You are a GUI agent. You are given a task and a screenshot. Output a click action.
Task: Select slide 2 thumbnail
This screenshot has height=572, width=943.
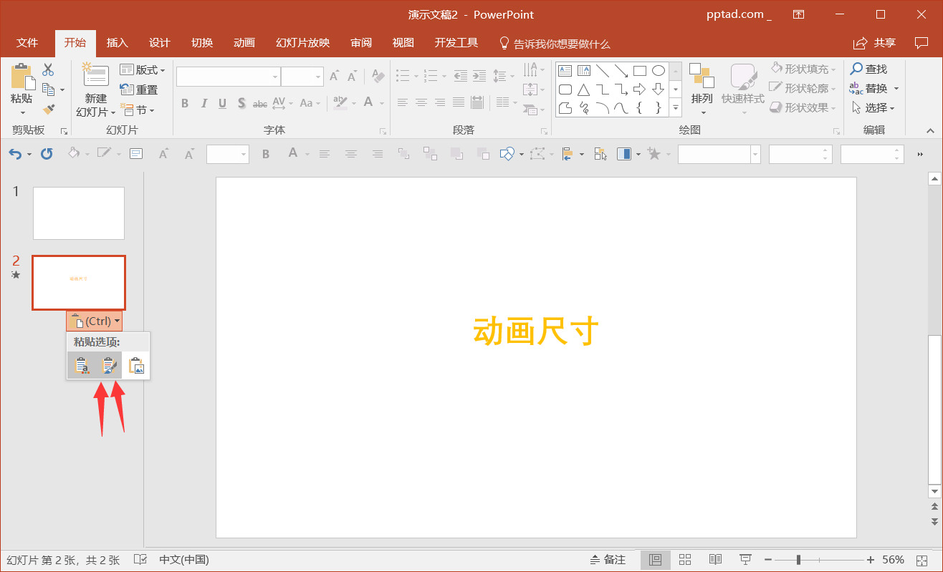pos(79,283)
